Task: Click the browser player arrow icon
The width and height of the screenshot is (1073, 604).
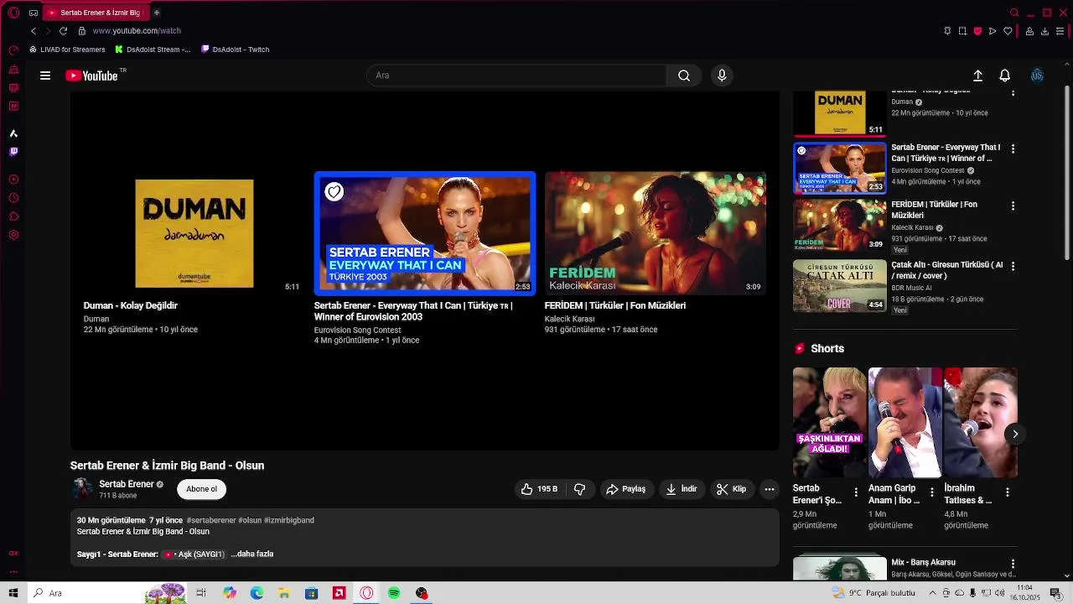Action: tap(993, 31)
